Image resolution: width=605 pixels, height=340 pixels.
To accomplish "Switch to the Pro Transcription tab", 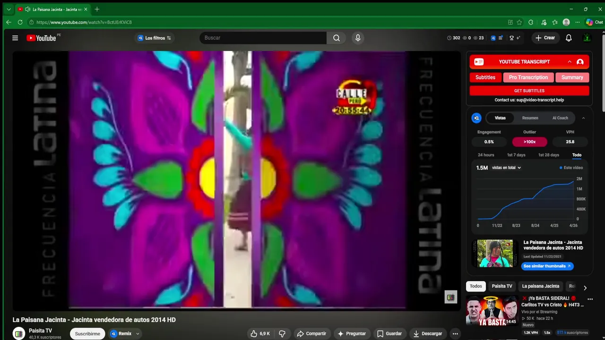I will point(528,77).
